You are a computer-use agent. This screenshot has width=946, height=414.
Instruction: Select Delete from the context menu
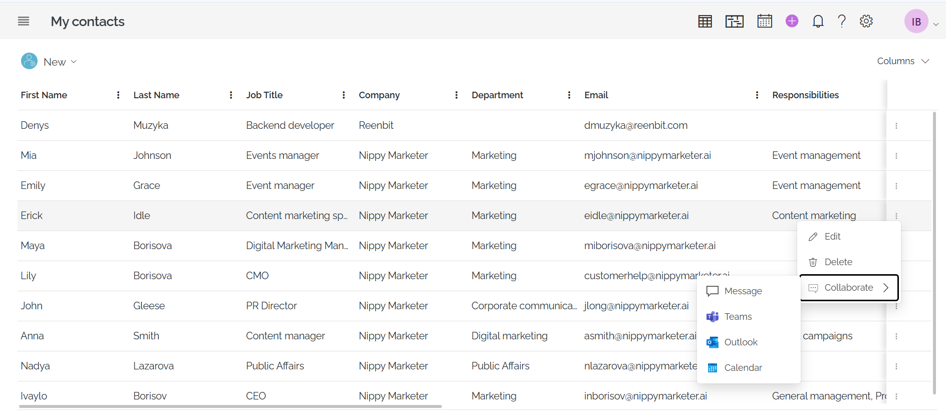(838, 262)
